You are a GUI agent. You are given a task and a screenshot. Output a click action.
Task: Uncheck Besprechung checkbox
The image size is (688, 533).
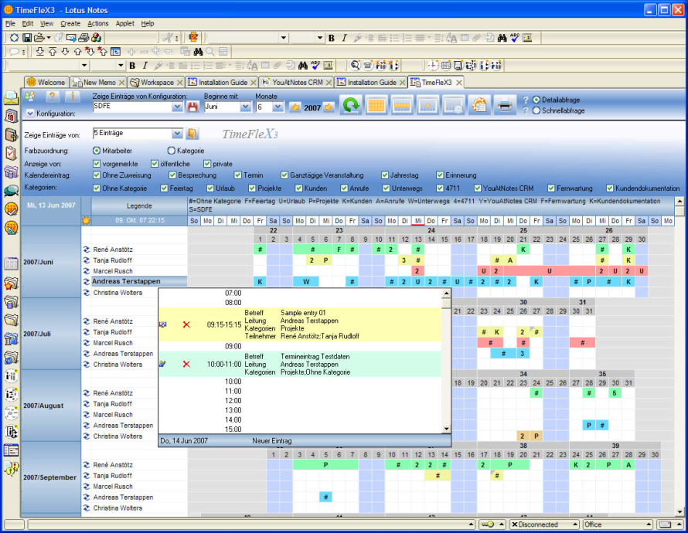click(x=172, y=175)
